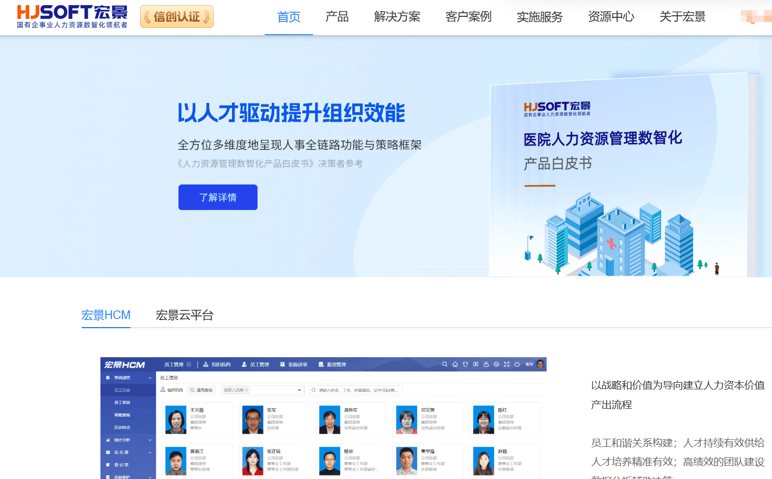Expand the 花名册 sidebar section chevron

(150, 453)
